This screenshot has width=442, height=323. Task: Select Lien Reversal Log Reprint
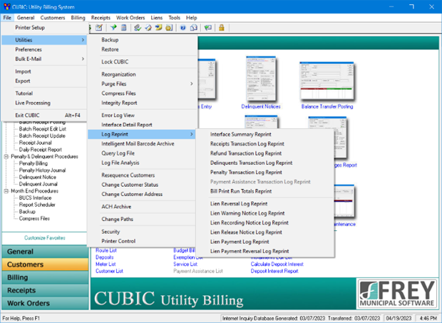[265, 203]
